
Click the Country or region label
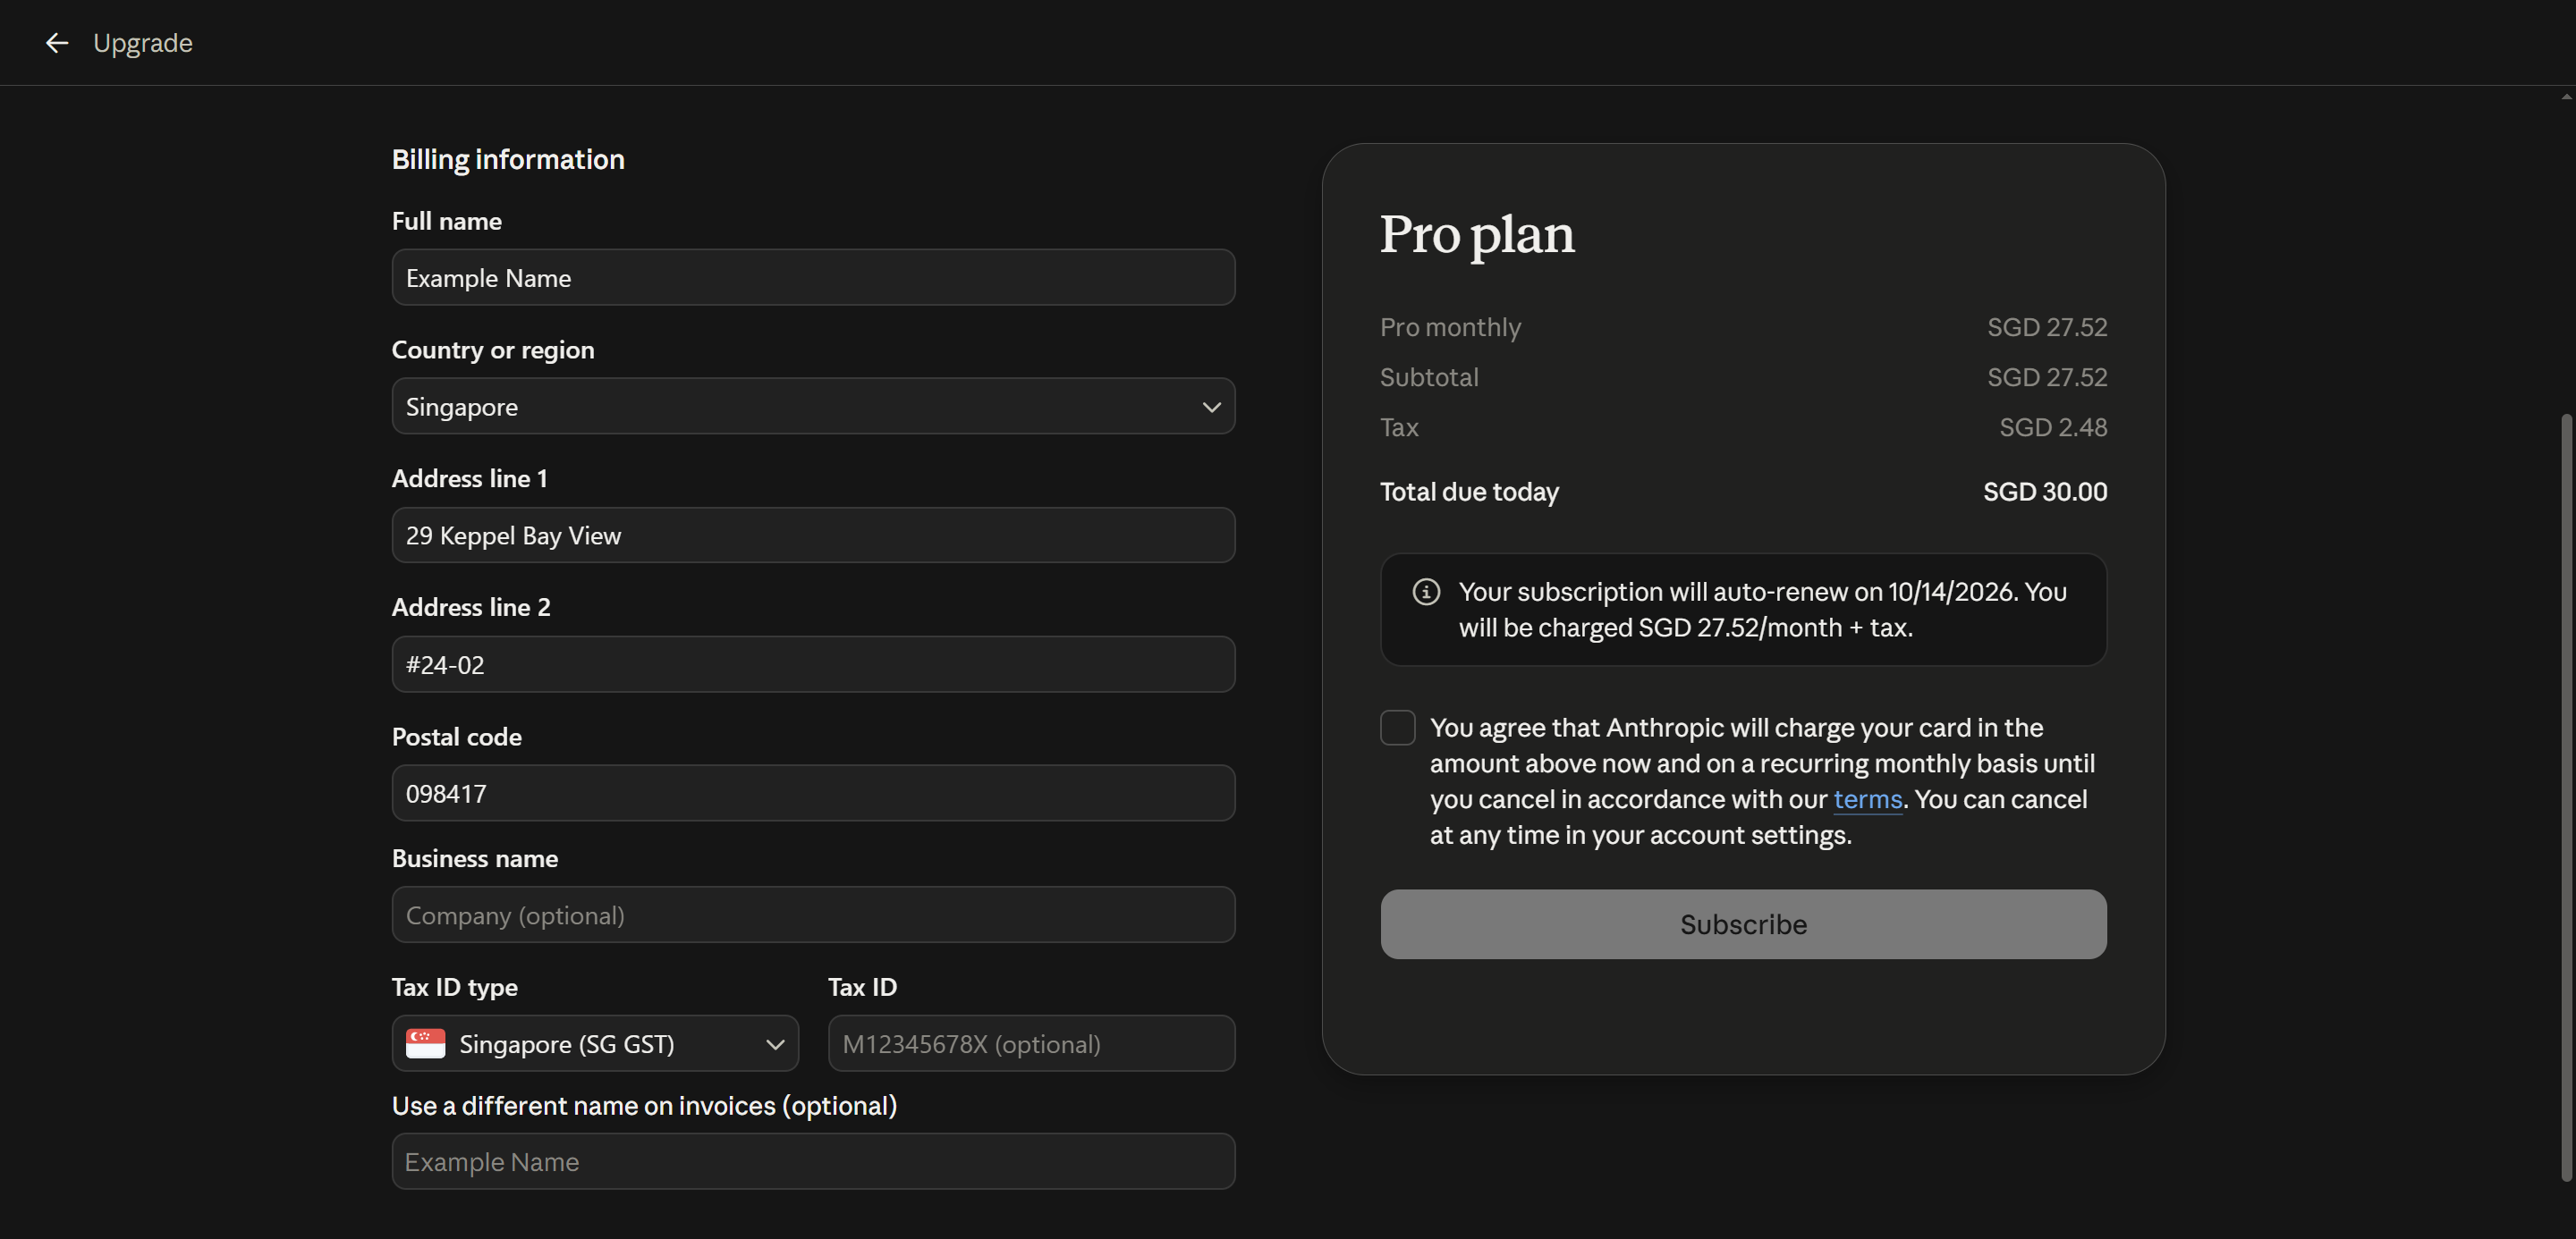coord(493,350)
